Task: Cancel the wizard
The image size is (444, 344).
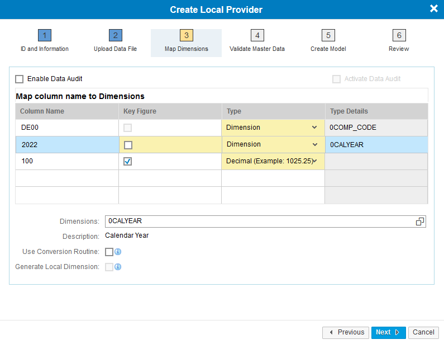Action: point(423,332)
